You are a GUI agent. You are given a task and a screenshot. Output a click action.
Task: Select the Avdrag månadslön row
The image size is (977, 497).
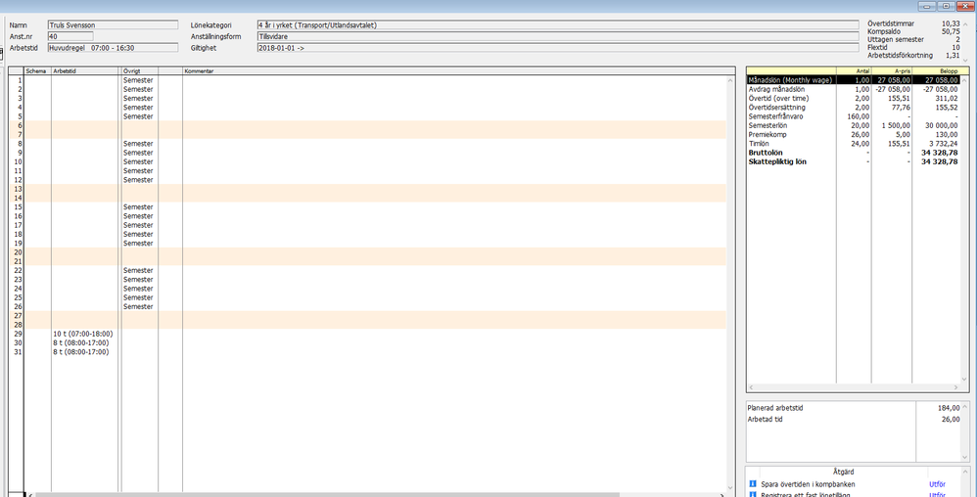853,90
